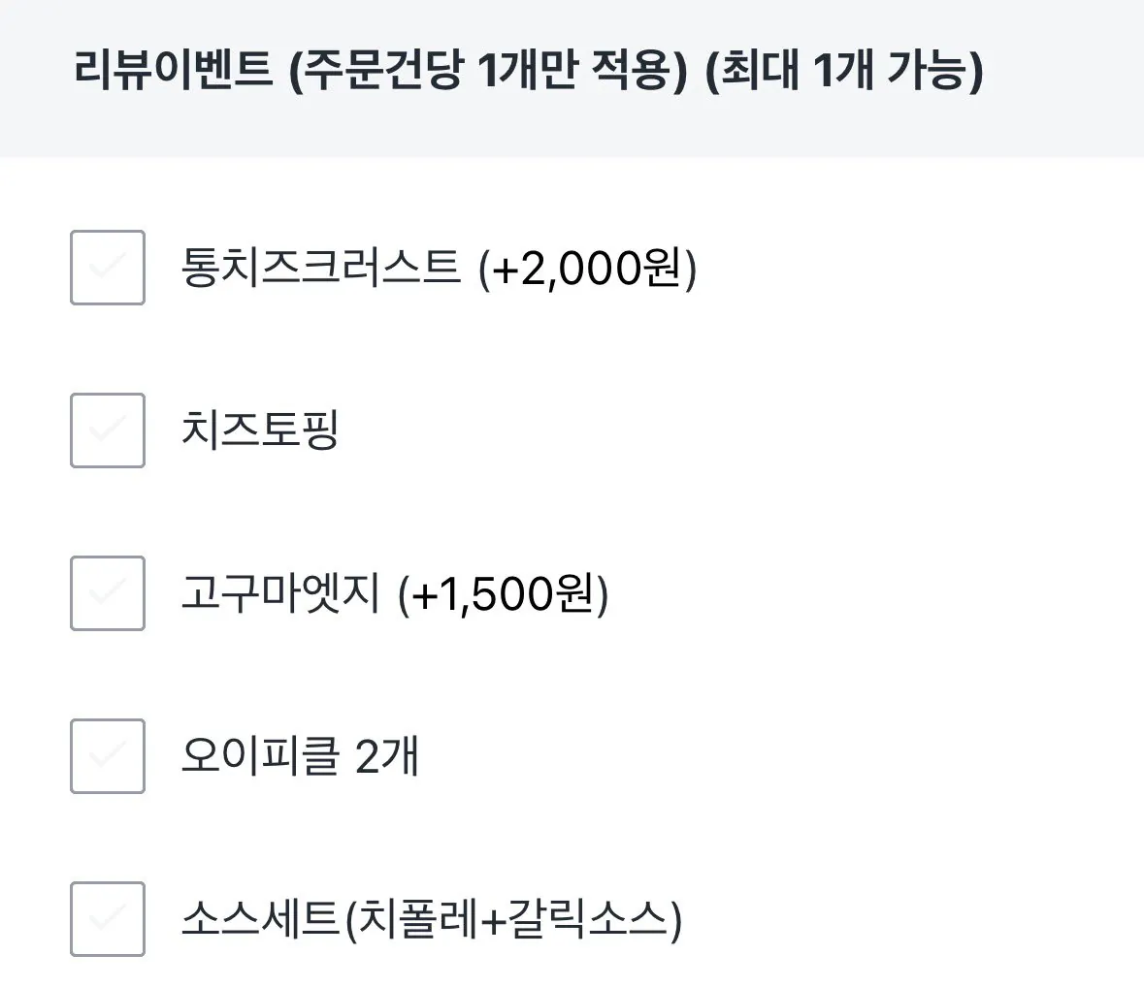The width and height of the screenshot is (1144, 987).
Task: Click the 2개 quantity in pickle option
Action: pyautogui.click(x=387, y=756)
